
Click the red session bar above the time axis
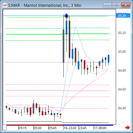(x=34, y=125)
